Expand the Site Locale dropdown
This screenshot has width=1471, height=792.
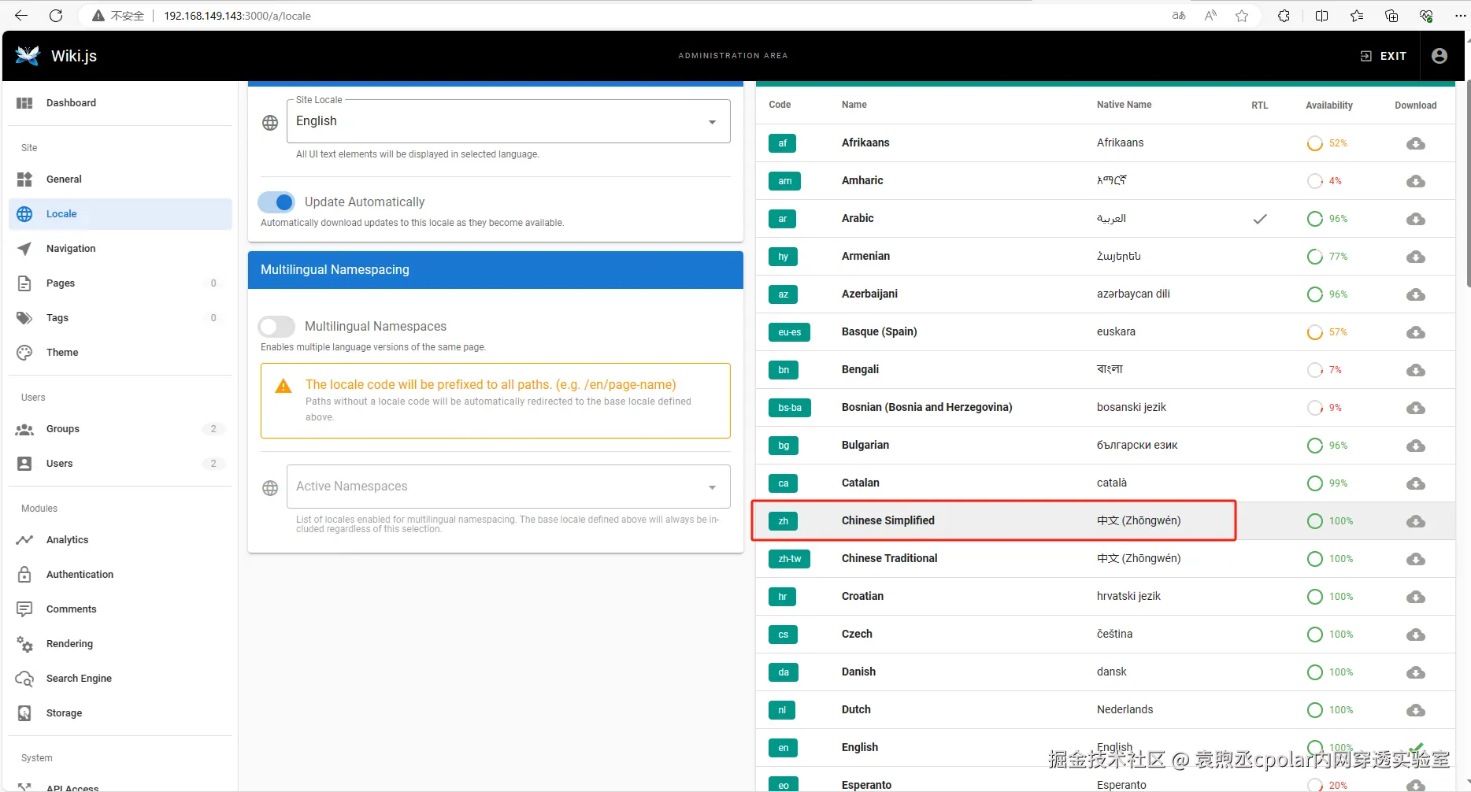(x=509, y=121)
